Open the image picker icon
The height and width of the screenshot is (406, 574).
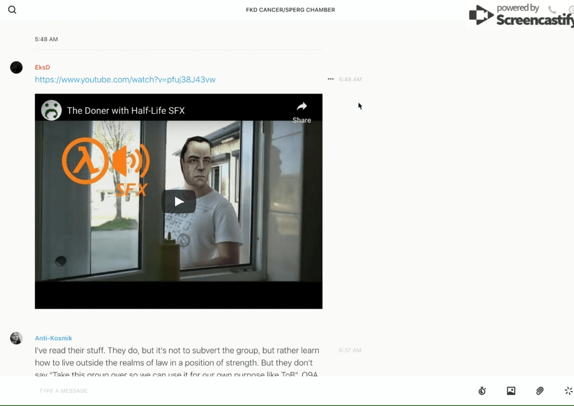511,391
